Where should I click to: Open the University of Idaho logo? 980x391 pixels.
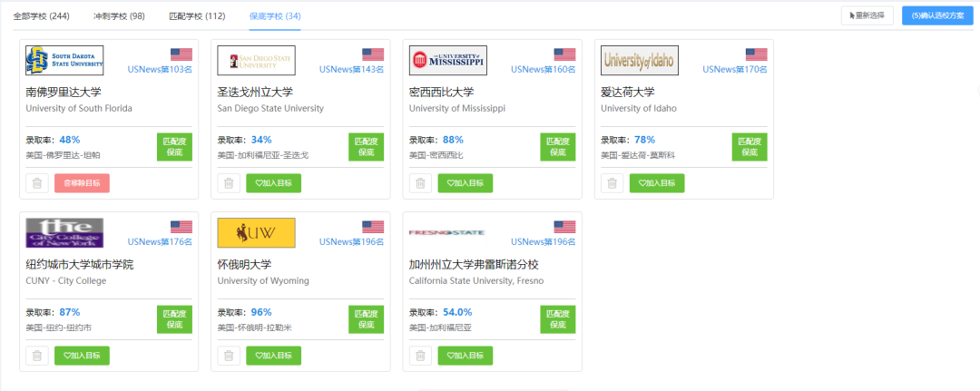tap(640, 61)
